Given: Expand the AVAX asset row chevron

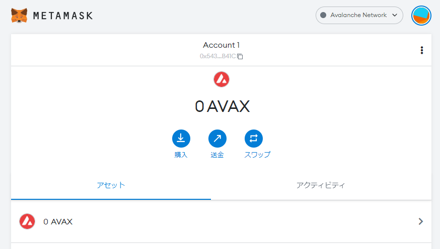Looking at the screenshot, I should pos(421,221).
